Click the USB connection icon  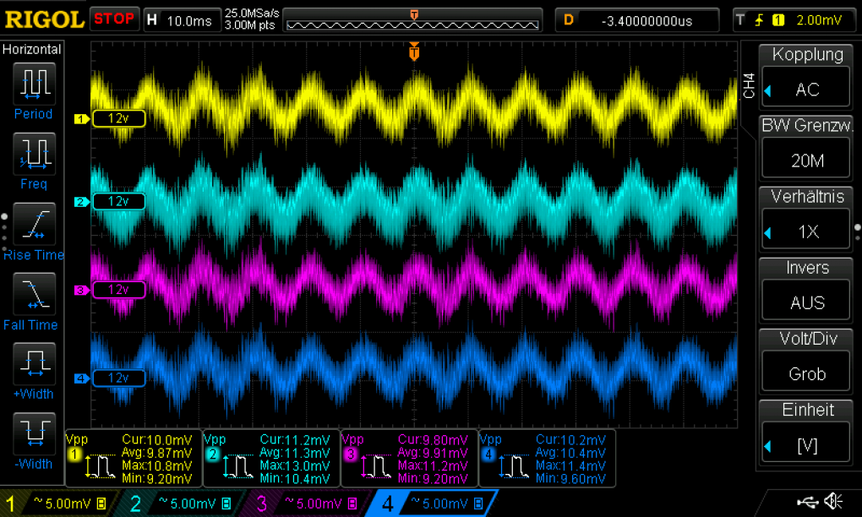point(807,501)
